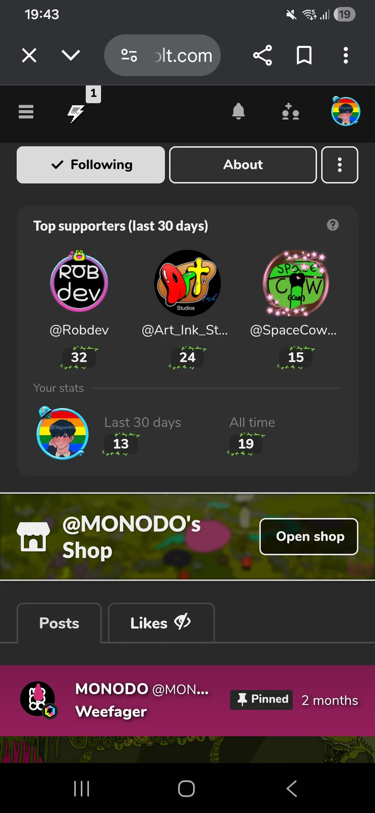Switch to the Posts tab
This screenshot has height=813, width=375.
point(59,623)
